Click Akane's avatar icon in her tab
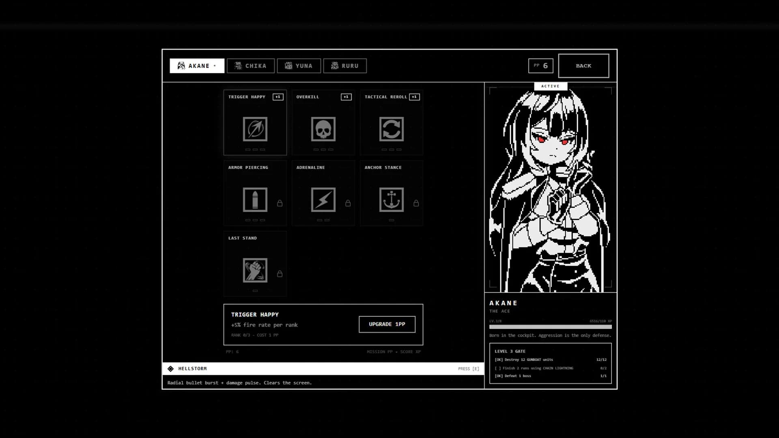Viewport: 779px width, 438px height. pyautogui.click(x=181, y=66)
